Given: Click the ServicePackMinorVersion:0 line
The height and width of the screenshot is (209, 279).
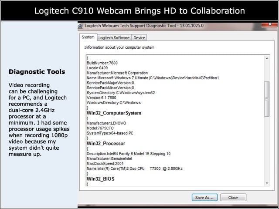Looking at the screenshot, I should [110, 88].
